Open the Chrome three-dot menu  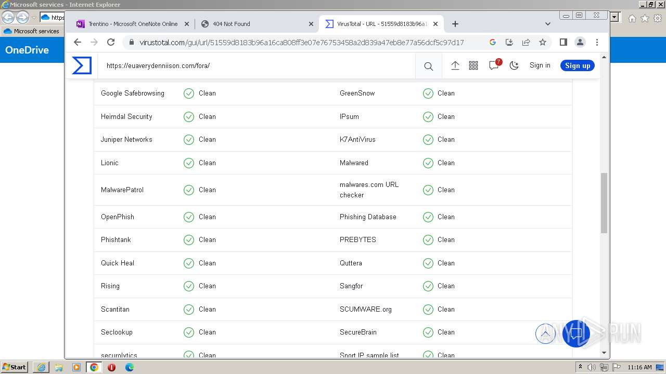[x=597, y=42]
